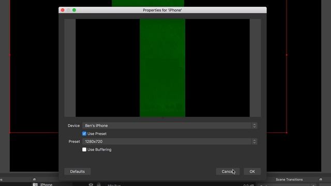Click the Properties for 'iPhone' title text

click(162, 10)
